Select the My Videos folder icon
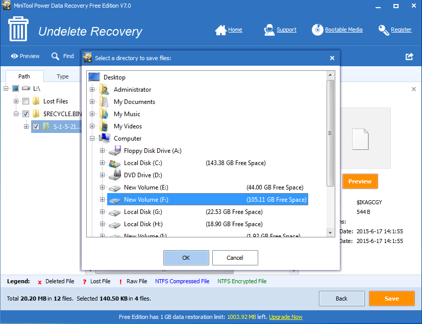The height and width of the screenshot is (324, 422). tap(104, 126)
